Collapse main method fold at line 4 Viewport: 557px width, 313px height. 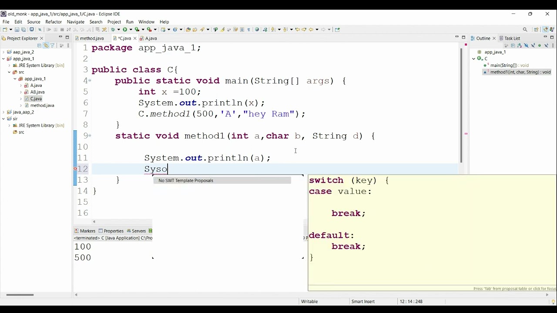[90, 81]
